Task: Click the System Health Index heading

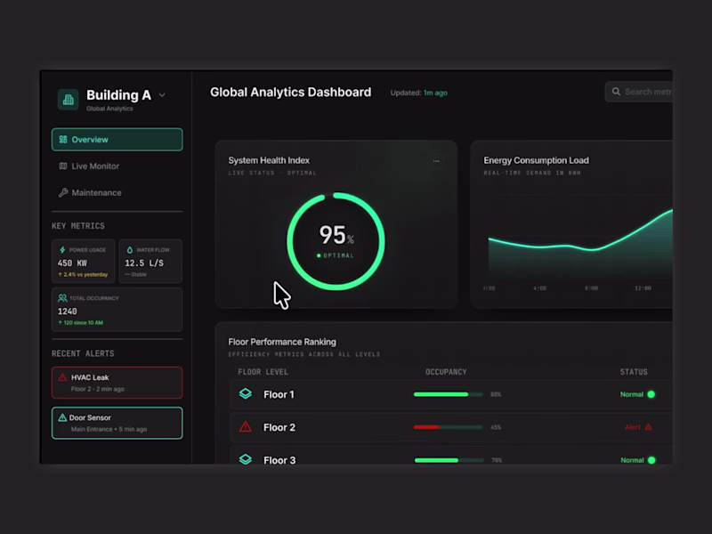Action: click(x=269, y=160)
